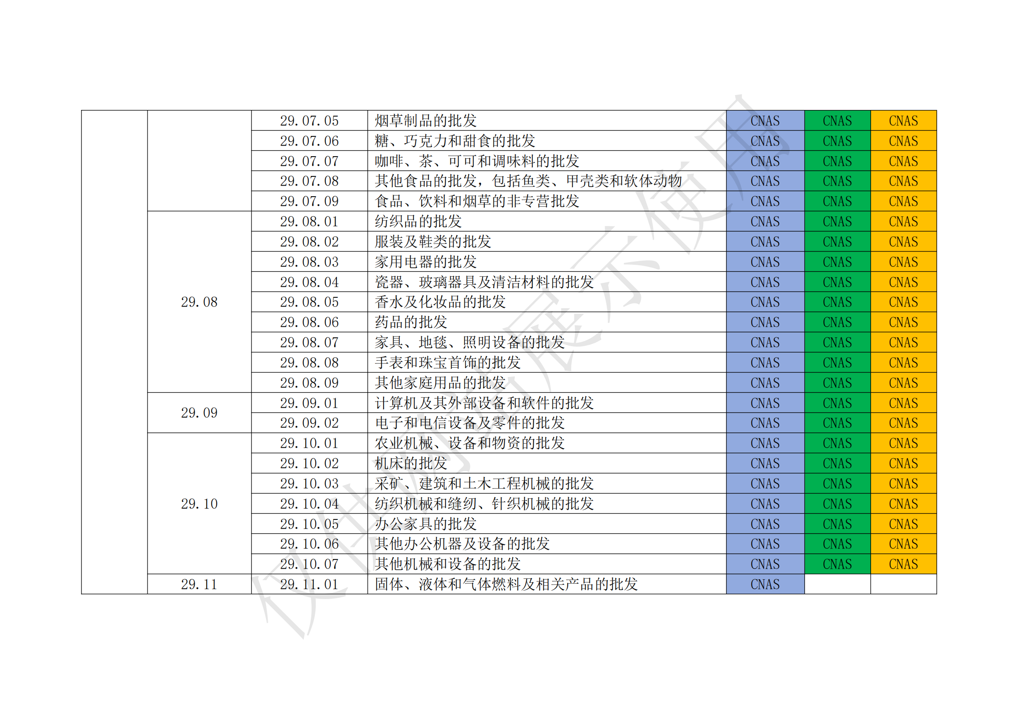Click the text 瓷器、玻璃器具及清洁材料的批发

click(x=484, y=282)
